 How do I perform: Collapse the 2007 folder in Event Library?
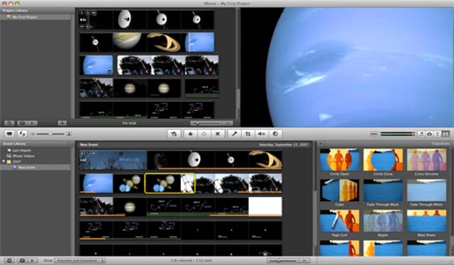(4, 162)
